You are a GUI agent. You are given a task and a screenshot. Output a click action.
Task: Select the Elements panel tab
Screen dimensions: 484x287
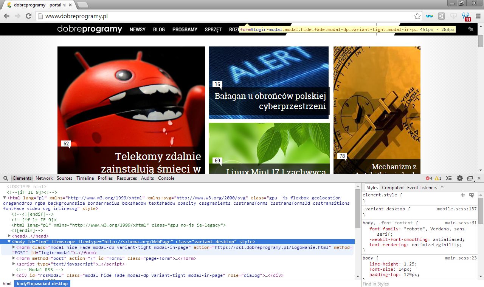pos(22,178)
